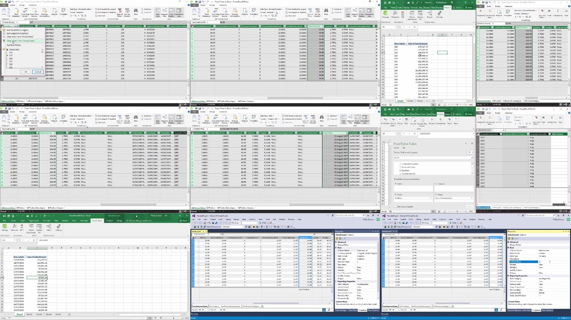
Task: Click search magnifier in PivotTable Fields pane
Action: (x=472, y=158)
